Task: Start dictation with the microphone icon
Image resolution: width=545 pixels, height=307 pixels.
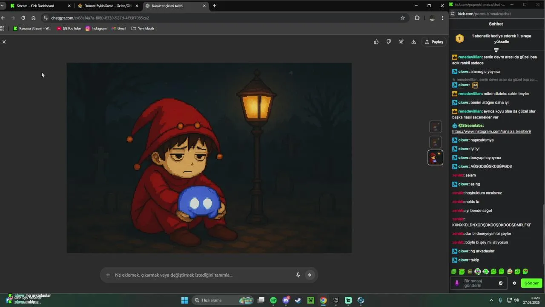Action: click(298, 275)
